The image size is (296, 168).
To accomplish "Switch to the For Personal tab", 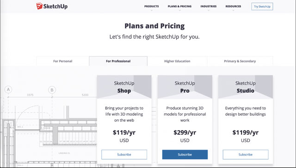I will pos(63,61).
